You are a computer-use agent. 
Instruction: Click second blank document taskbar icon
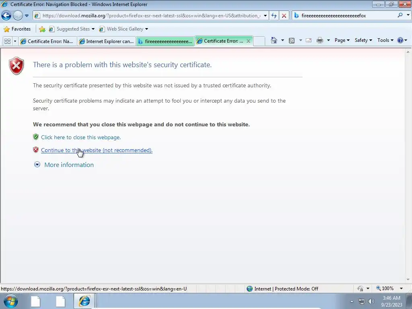coord(60,301)
